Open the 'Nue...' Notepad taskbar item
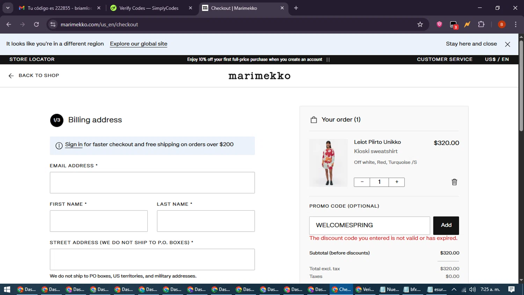 [389, 289]
